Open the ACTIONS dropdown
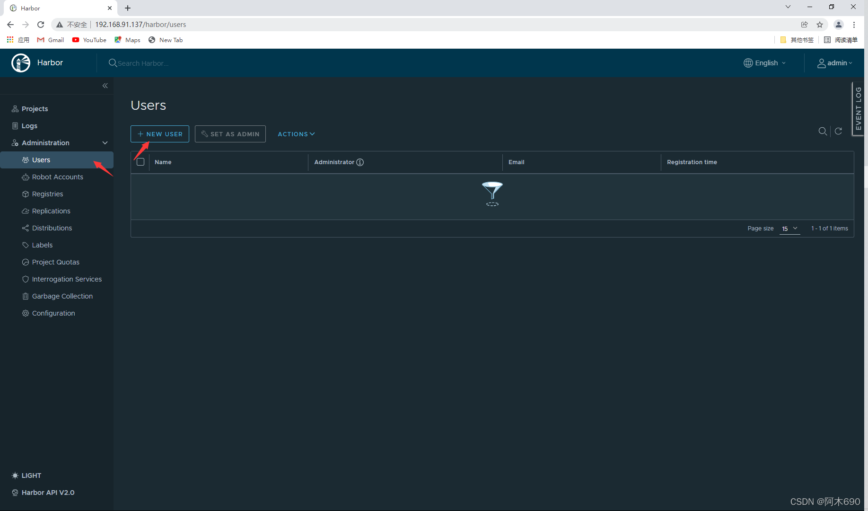The height and width of the screenshot is (511, 868). click(x=296, y=134)
